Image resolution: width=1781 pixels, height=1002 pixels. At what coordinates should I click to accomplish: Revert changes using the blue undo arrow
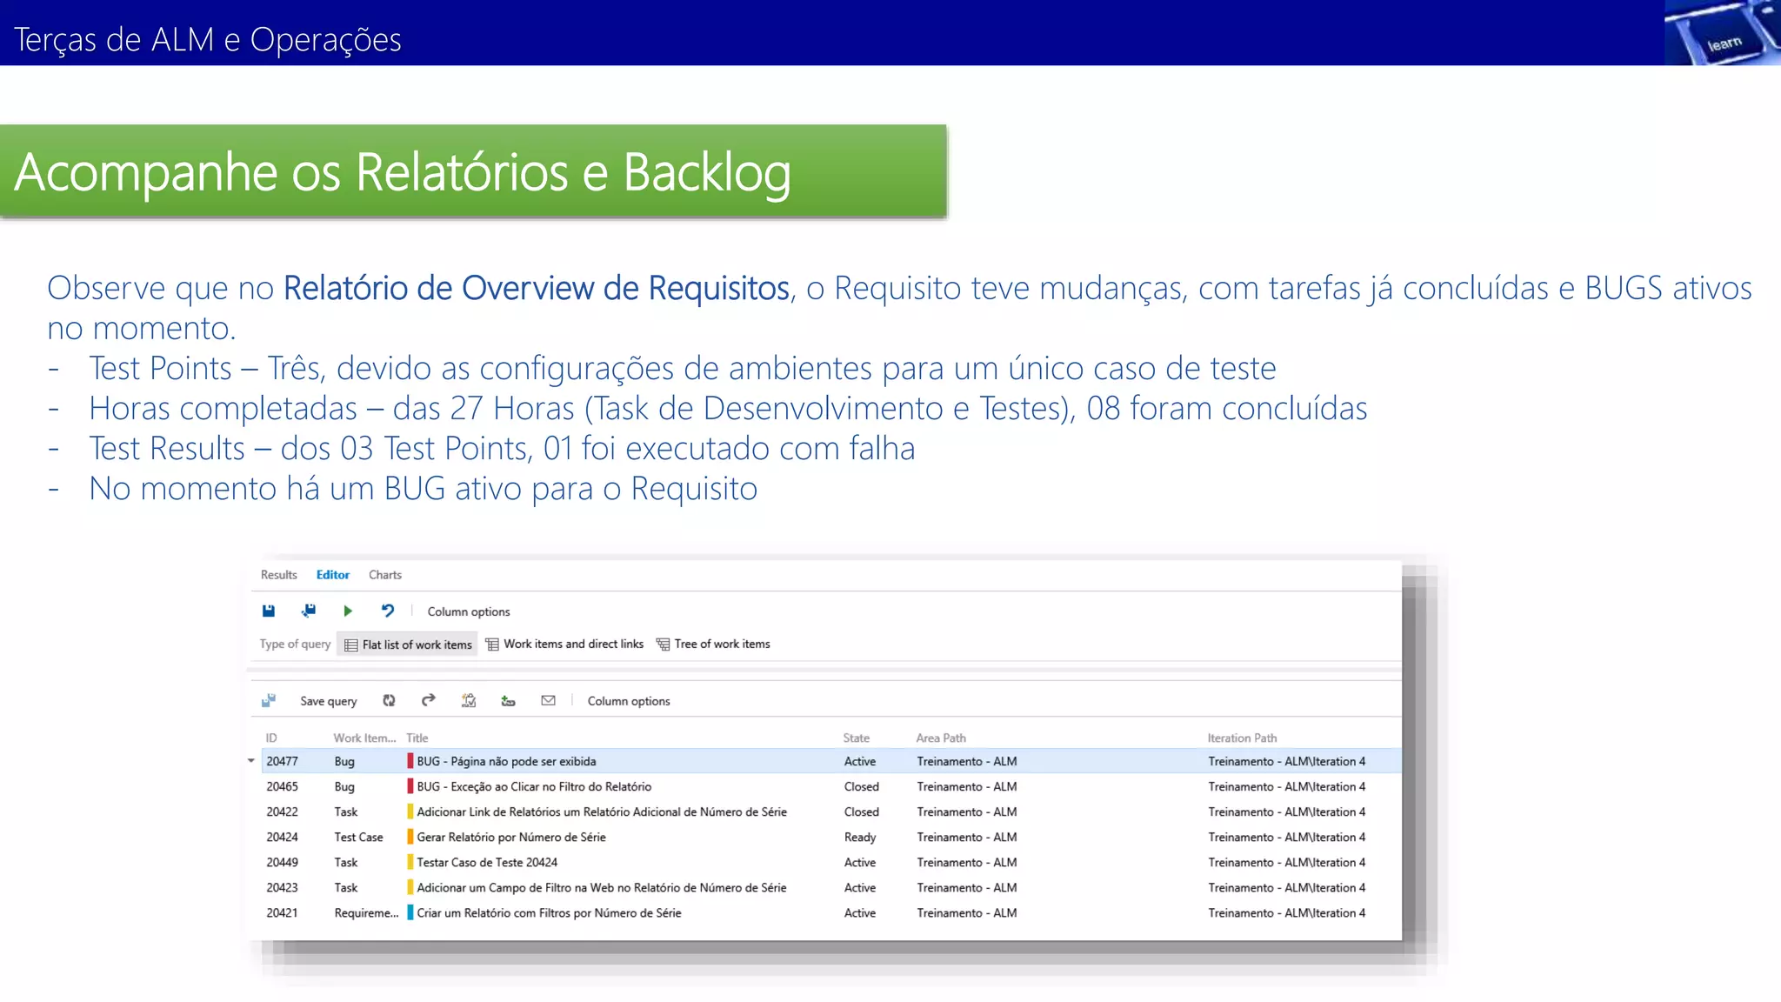pos(388,611)
